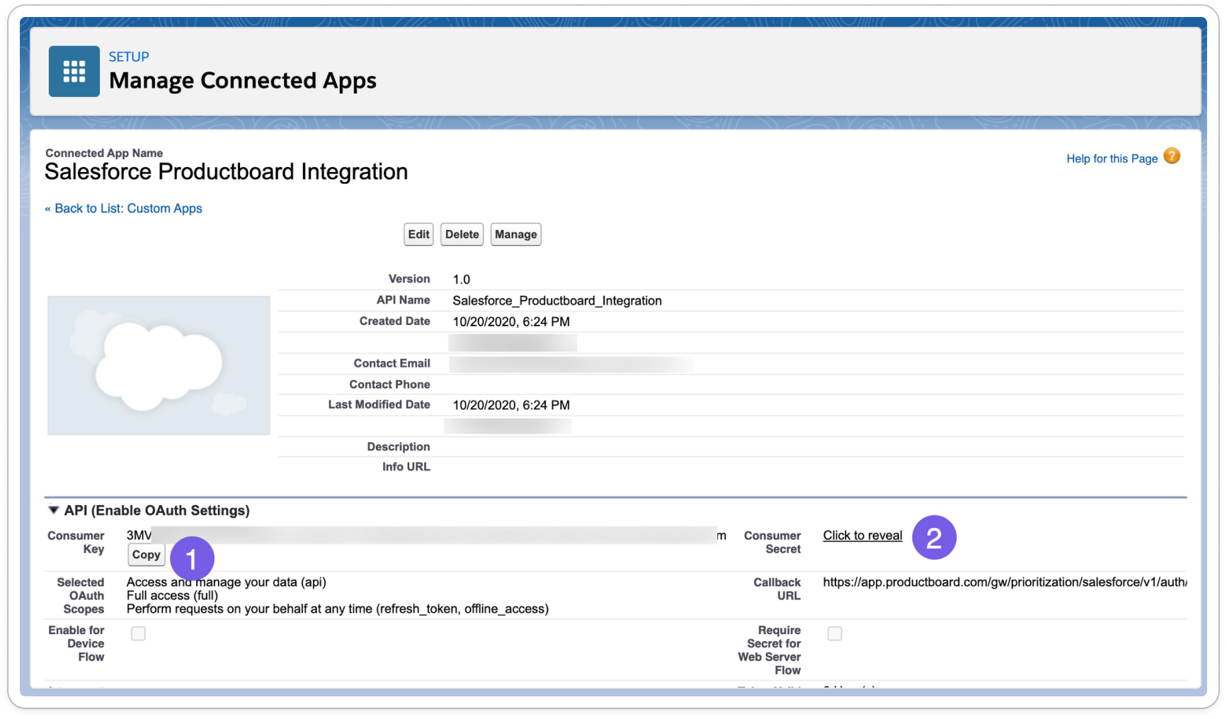The width and height of the screenshot is (1227, 719).
Task: Click the Salesforce Productboard Integration heading
Action: click(x=226, y=172)
